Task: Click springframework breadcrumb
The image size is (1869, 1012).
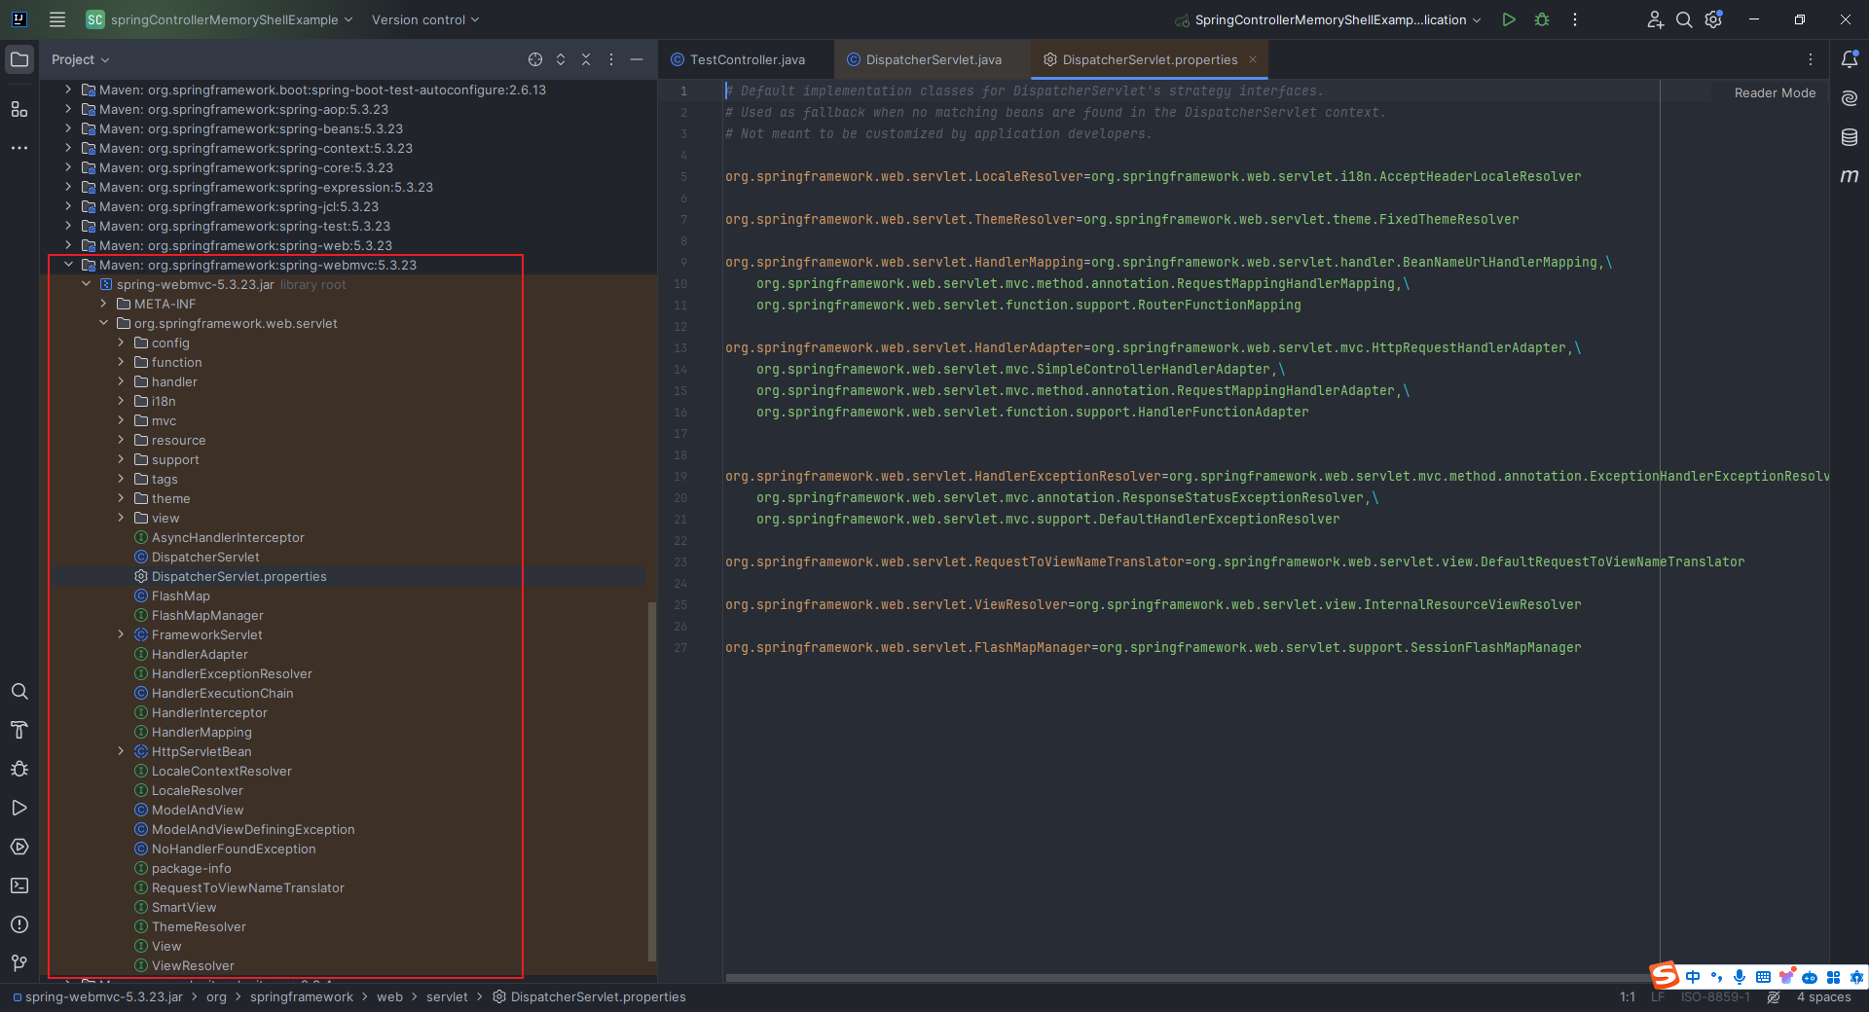Action: (x=302, y=997)
